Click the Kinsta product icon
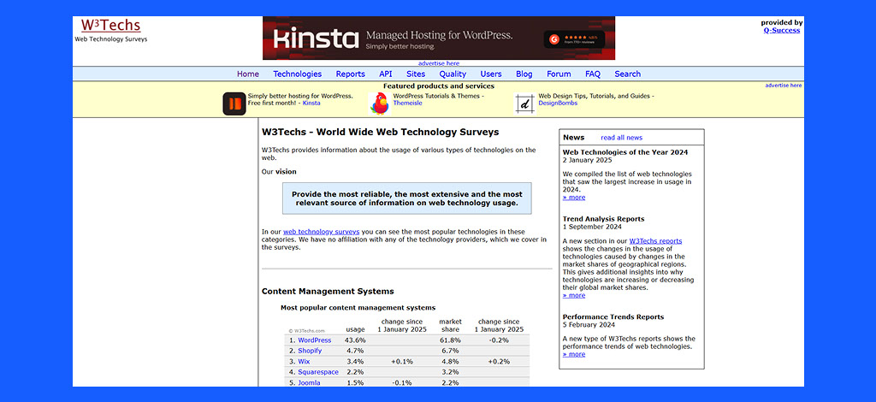The width and height of the screenshot is (876, 402). [234, 103]
